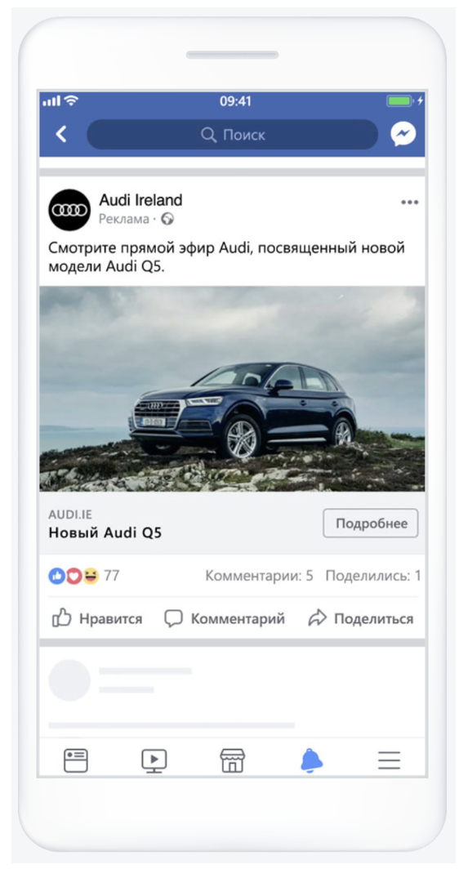Image resolution: width=459 pixels, height=869 pixels.
Task: View the reactions count of 77
Action: tap(83, 576)
